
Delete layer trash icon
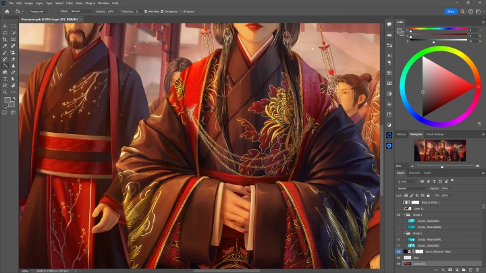click(x=477, y=270)
